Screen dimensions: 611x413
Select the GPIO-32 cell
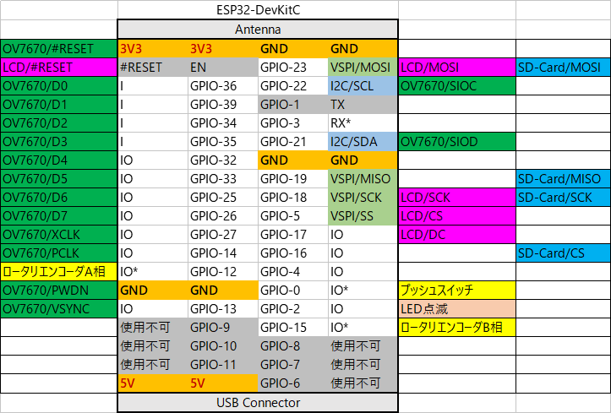coord(223,160)
